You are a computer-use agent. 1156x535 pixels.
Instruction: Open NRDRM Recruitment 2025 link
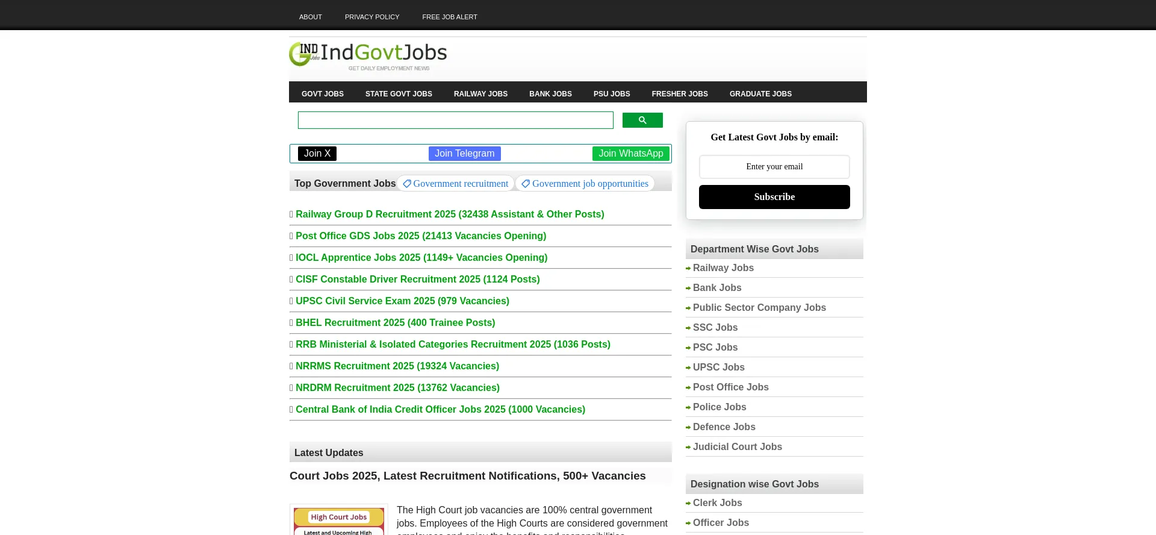[x=397, y=387]
